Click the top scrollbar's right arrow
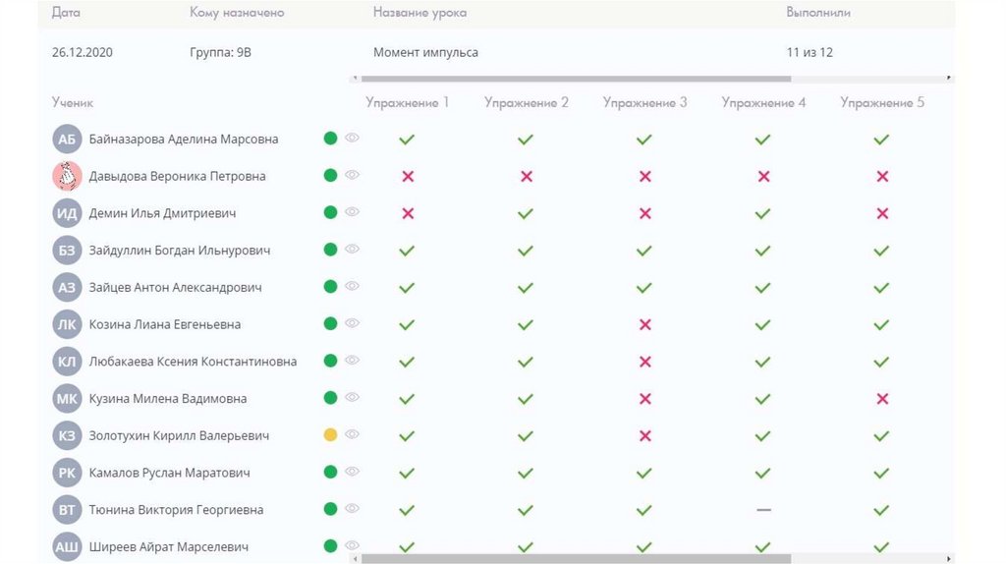Screen dimensions: 1006x564 click(x=949, y=78)
